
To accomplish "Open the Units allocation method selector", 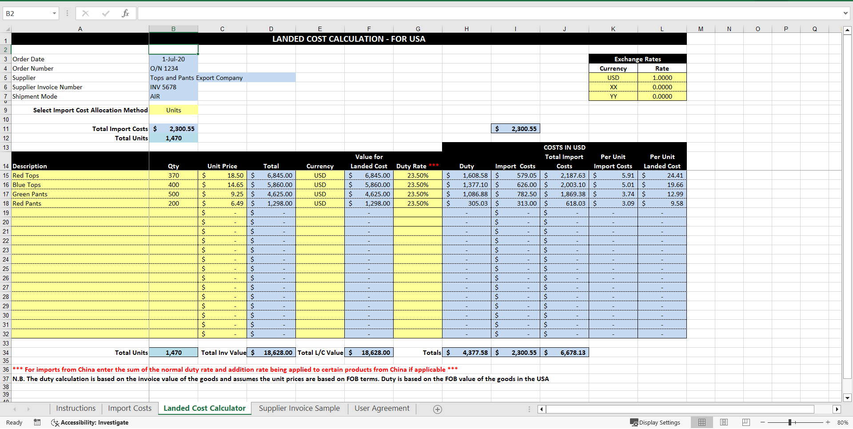I will [x=173, y=110].
